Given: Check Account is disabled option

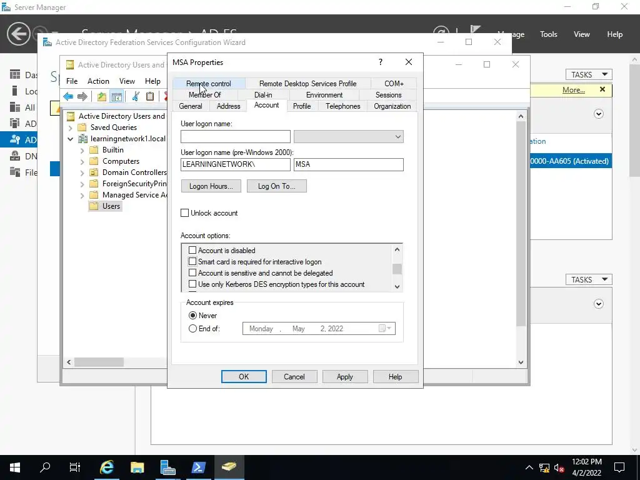Looking at the screenshot, I should click(192, 250).
